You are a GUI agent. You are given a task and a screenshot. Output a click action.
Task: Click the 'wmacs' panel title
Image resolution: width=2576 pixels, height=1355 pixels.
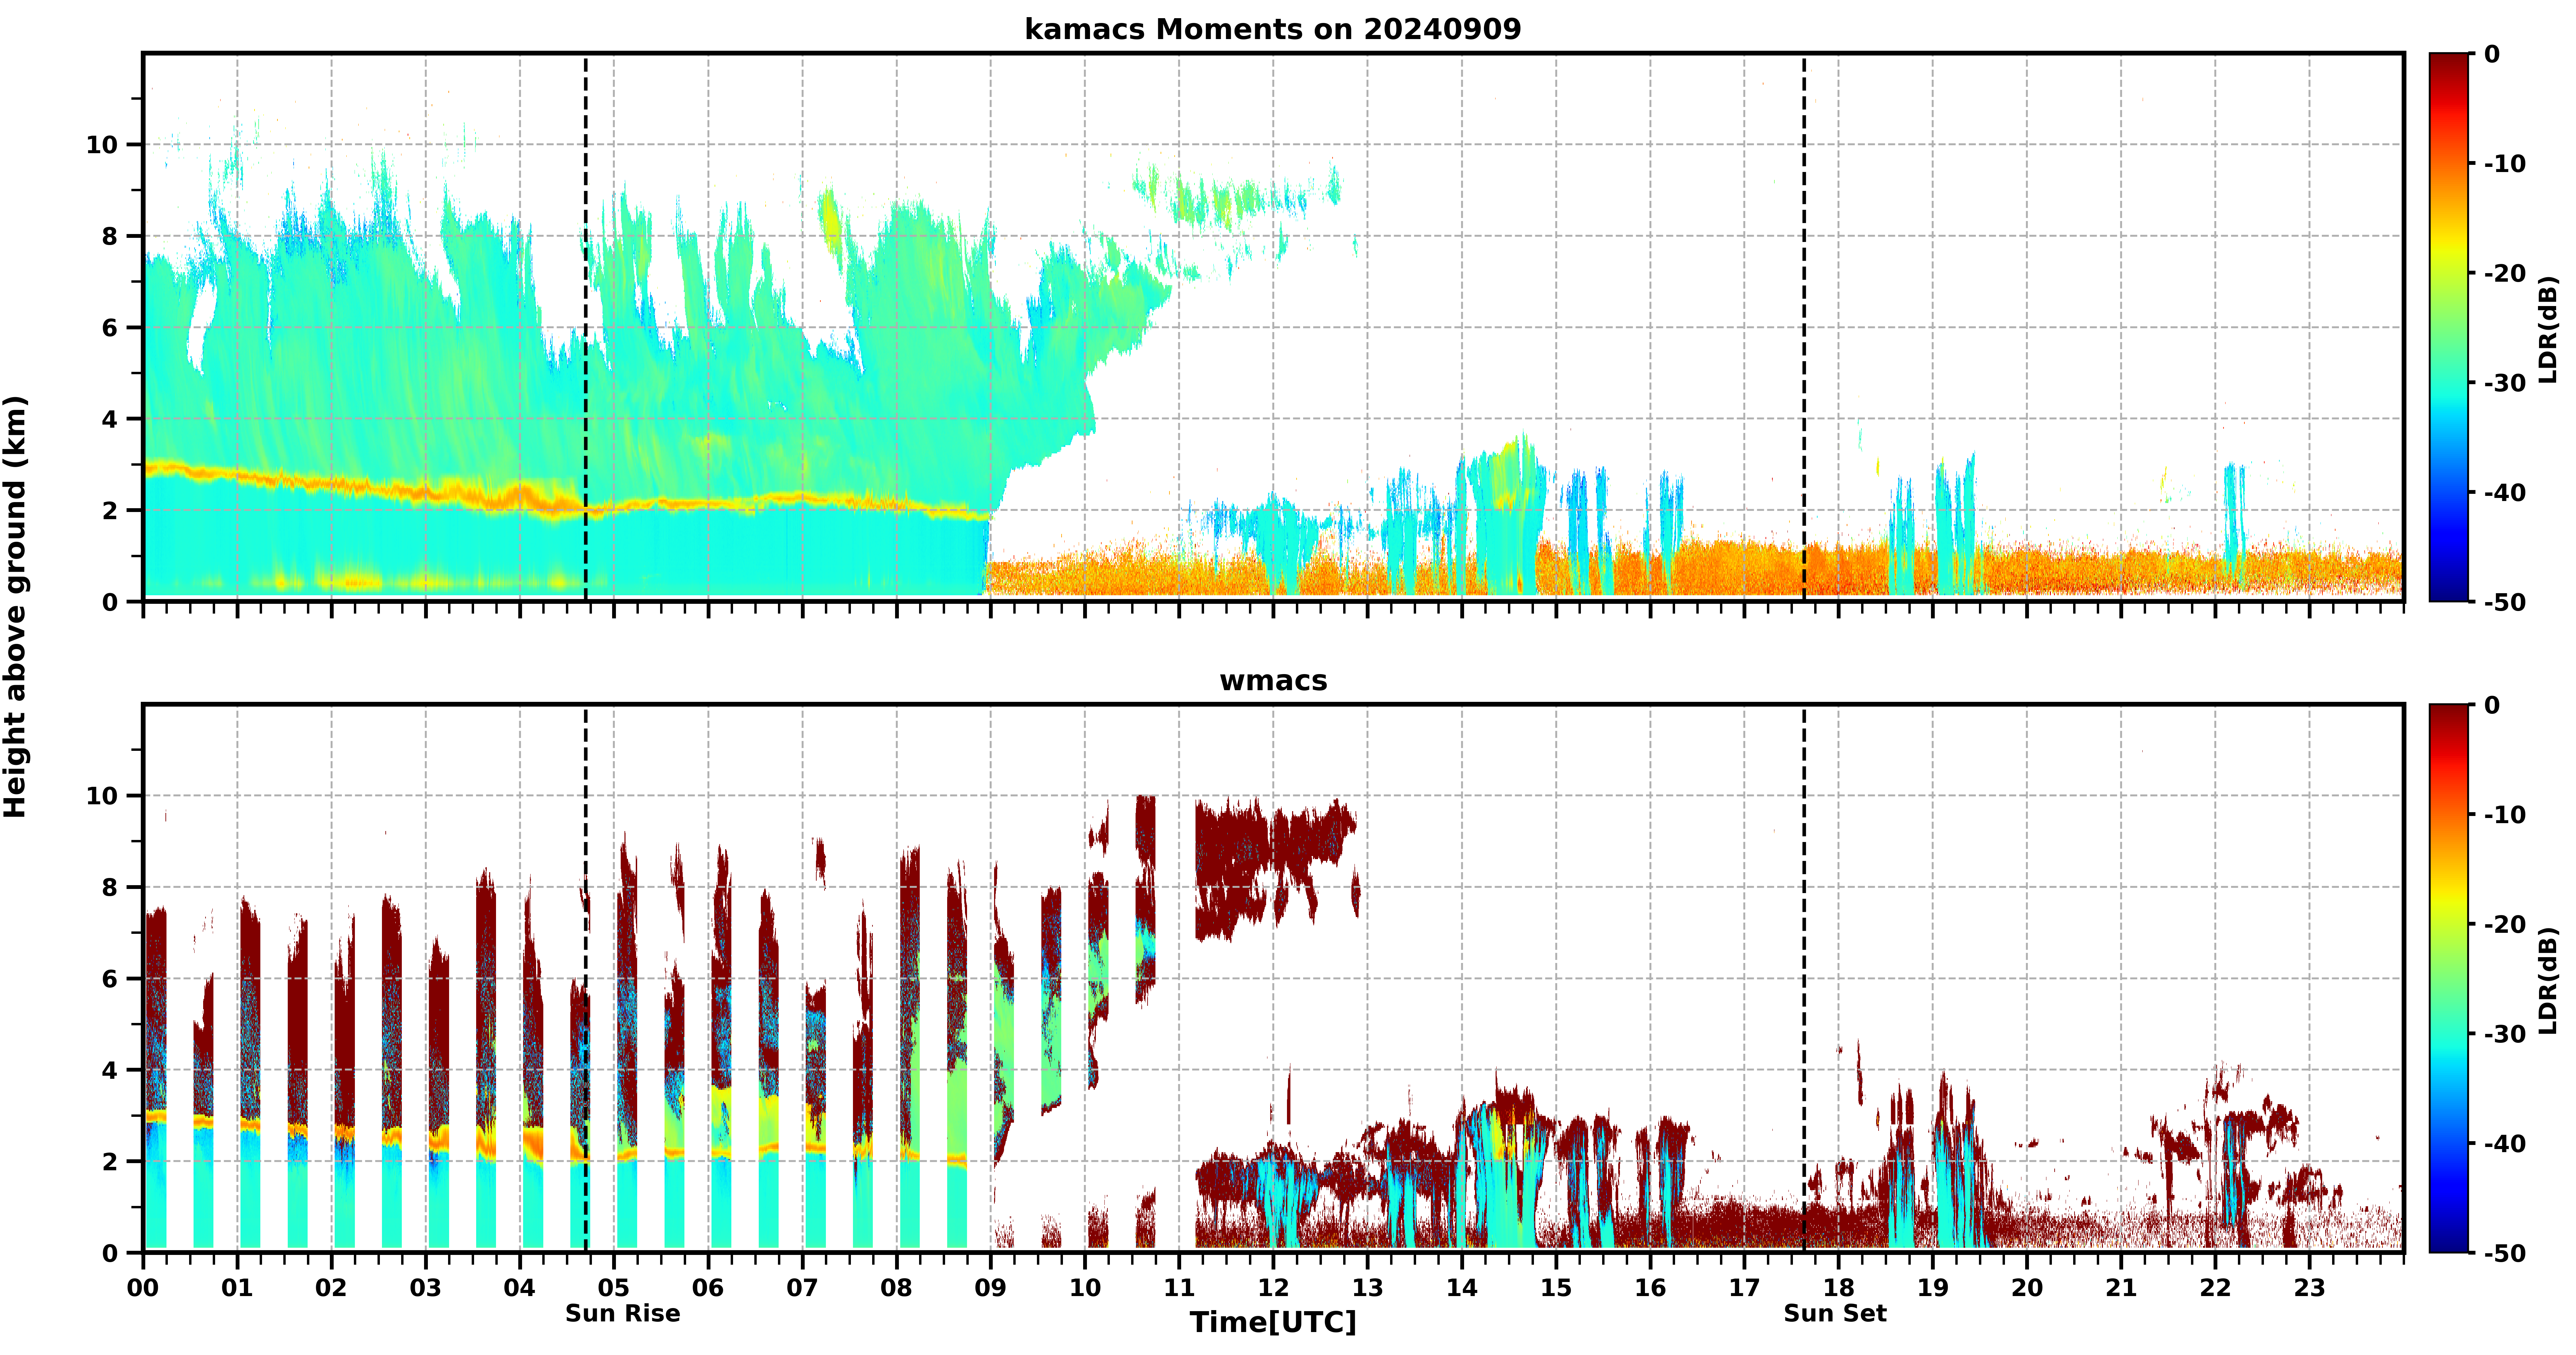point(1273,681)
